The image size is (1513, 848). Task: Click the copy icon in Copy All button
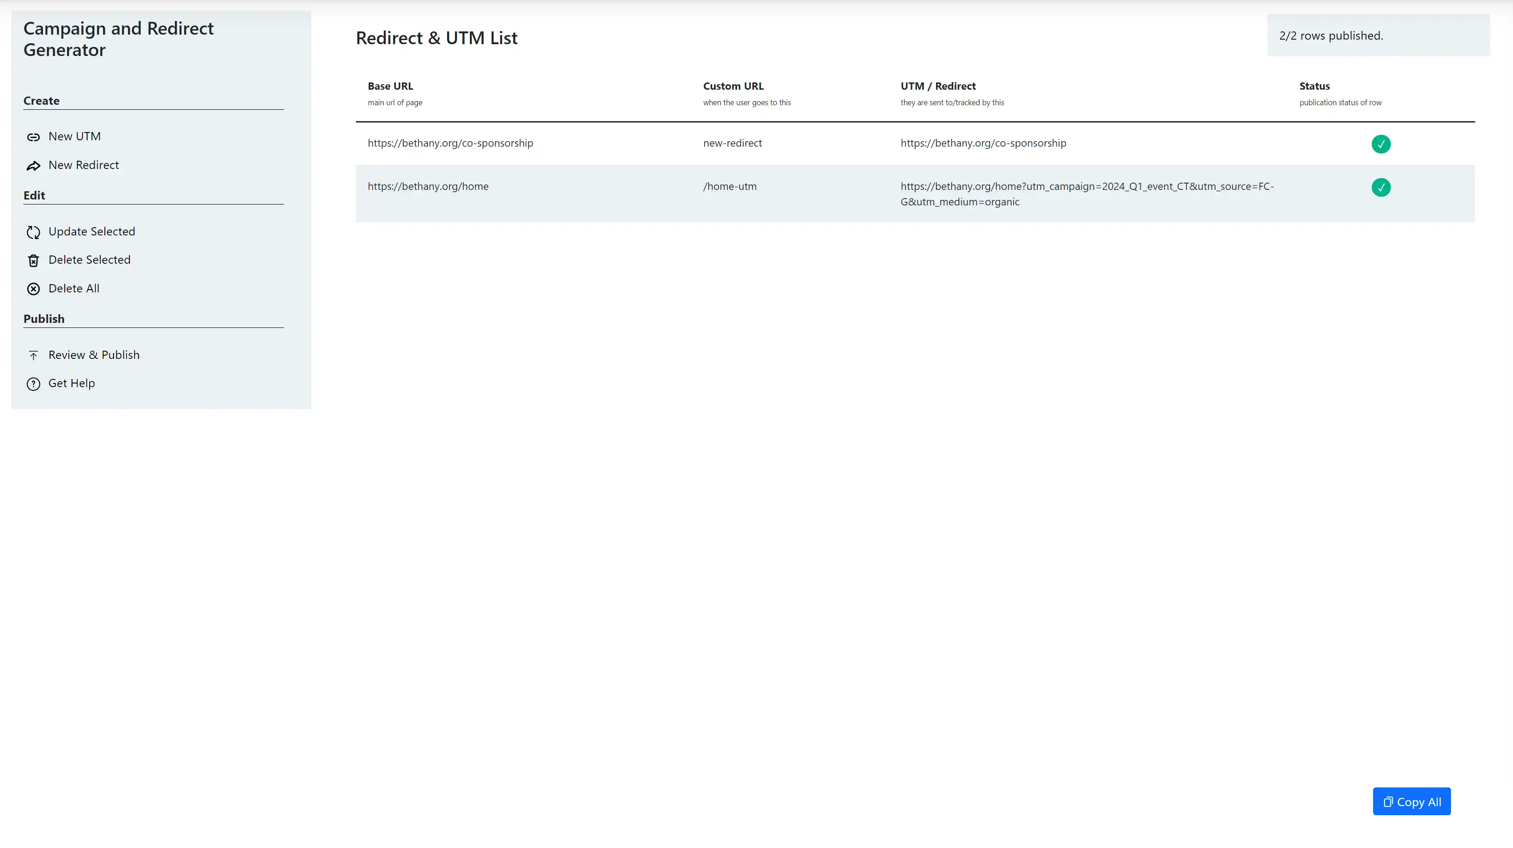tap(1388, 802)
